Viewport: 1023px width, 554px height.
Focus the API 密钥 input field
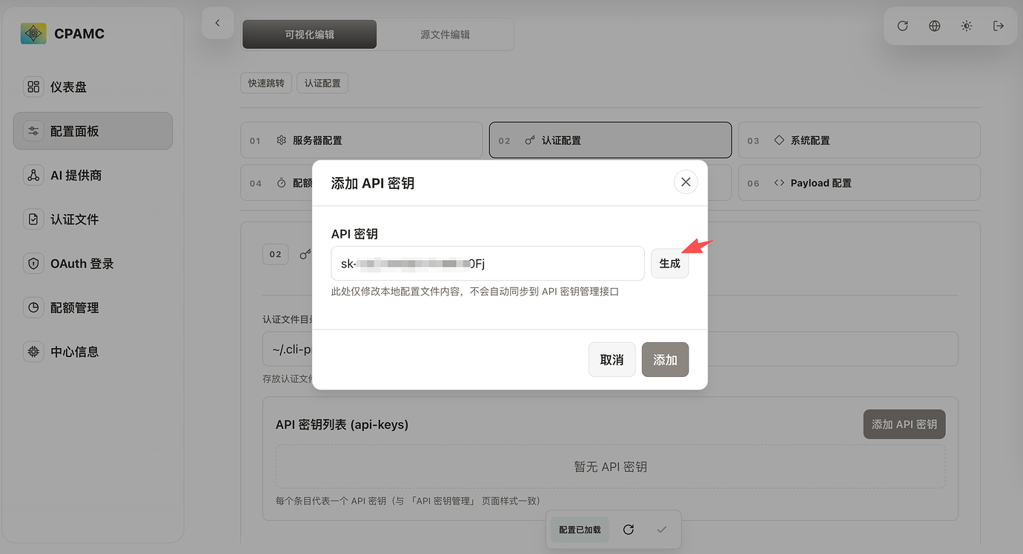[x=488, y=264]
